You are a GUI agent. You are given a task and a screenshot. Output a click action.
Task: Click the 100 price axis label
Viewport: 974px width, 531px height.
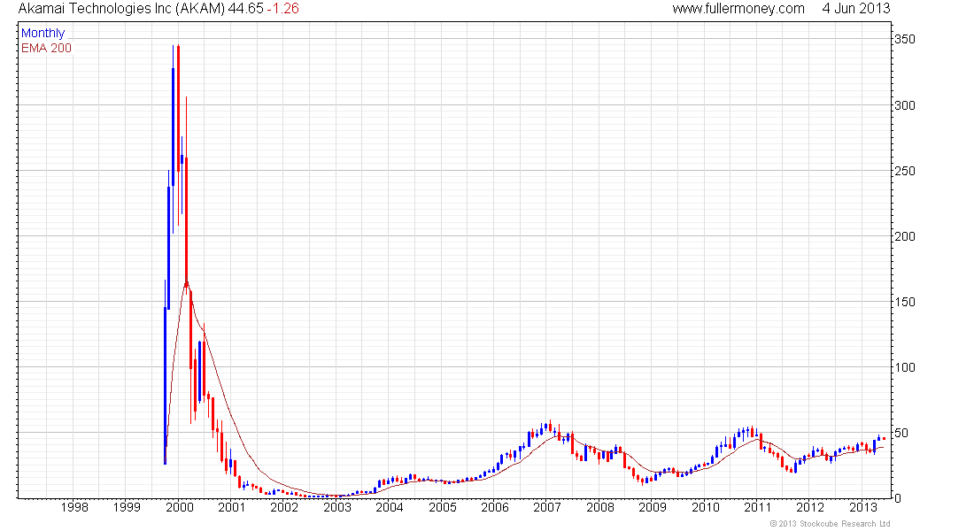click(904, 367)
